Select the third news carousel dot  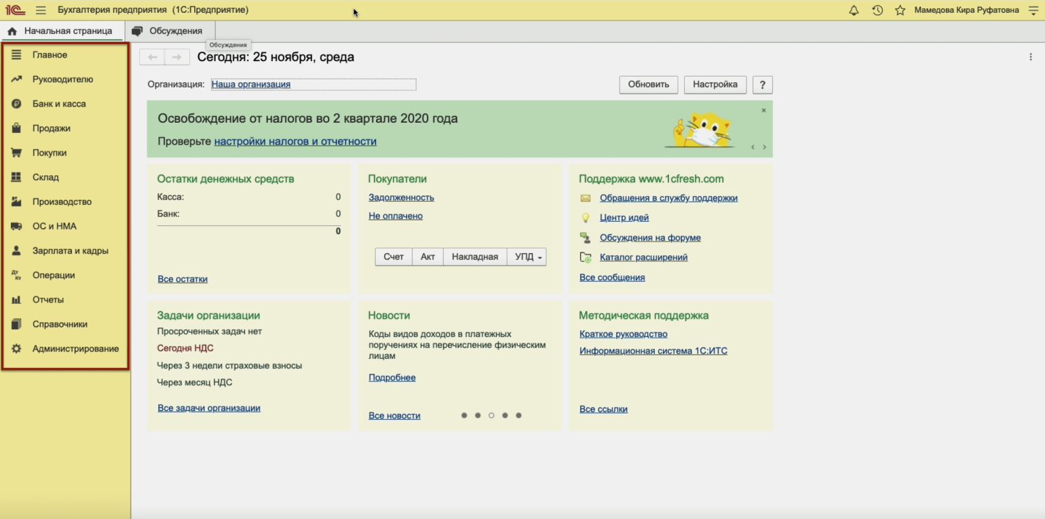tap(491, 415)
